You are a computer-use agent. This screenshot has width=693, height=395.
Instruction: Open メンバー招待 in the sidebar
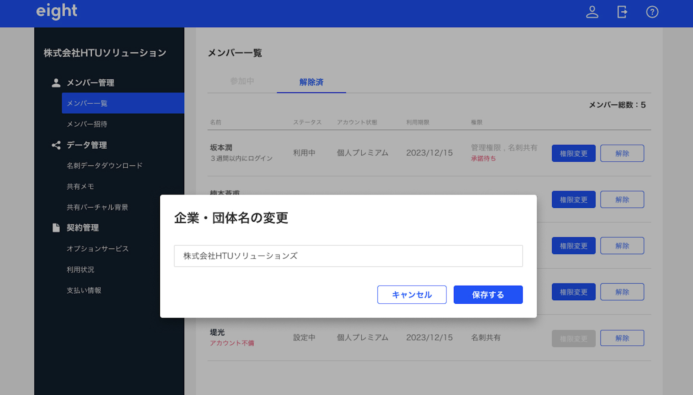pos(87,124)
